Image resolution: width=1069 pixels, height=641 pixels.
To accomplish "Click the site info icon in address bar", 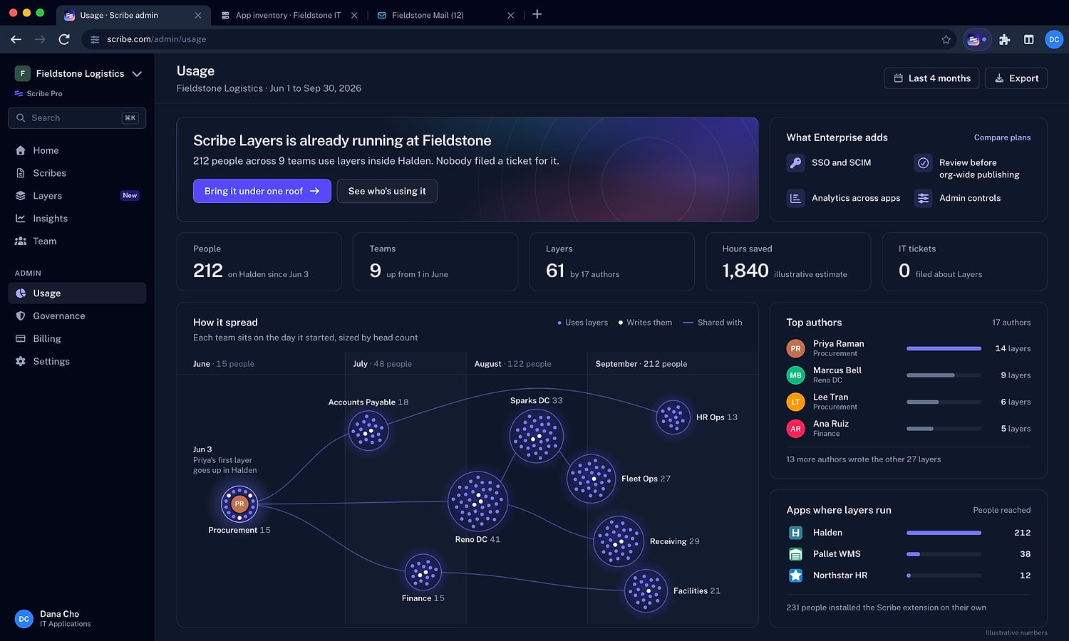I will [x=95, y=39].
